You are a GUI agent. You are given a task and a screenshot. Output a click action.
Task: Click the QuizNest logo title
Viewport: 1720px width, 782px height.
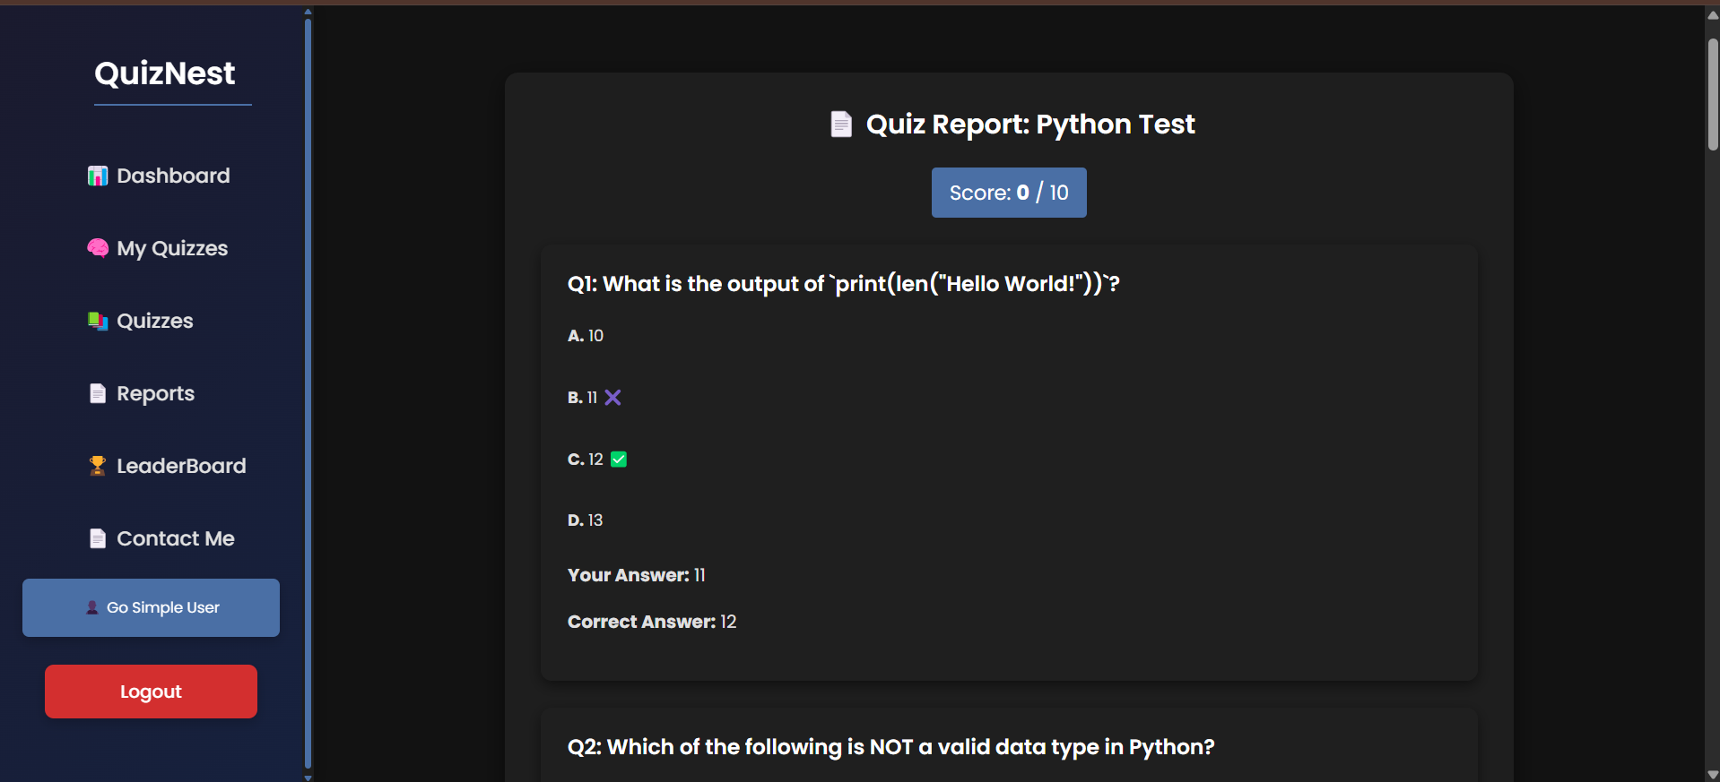pyautogui.click(x=165, y=73)
